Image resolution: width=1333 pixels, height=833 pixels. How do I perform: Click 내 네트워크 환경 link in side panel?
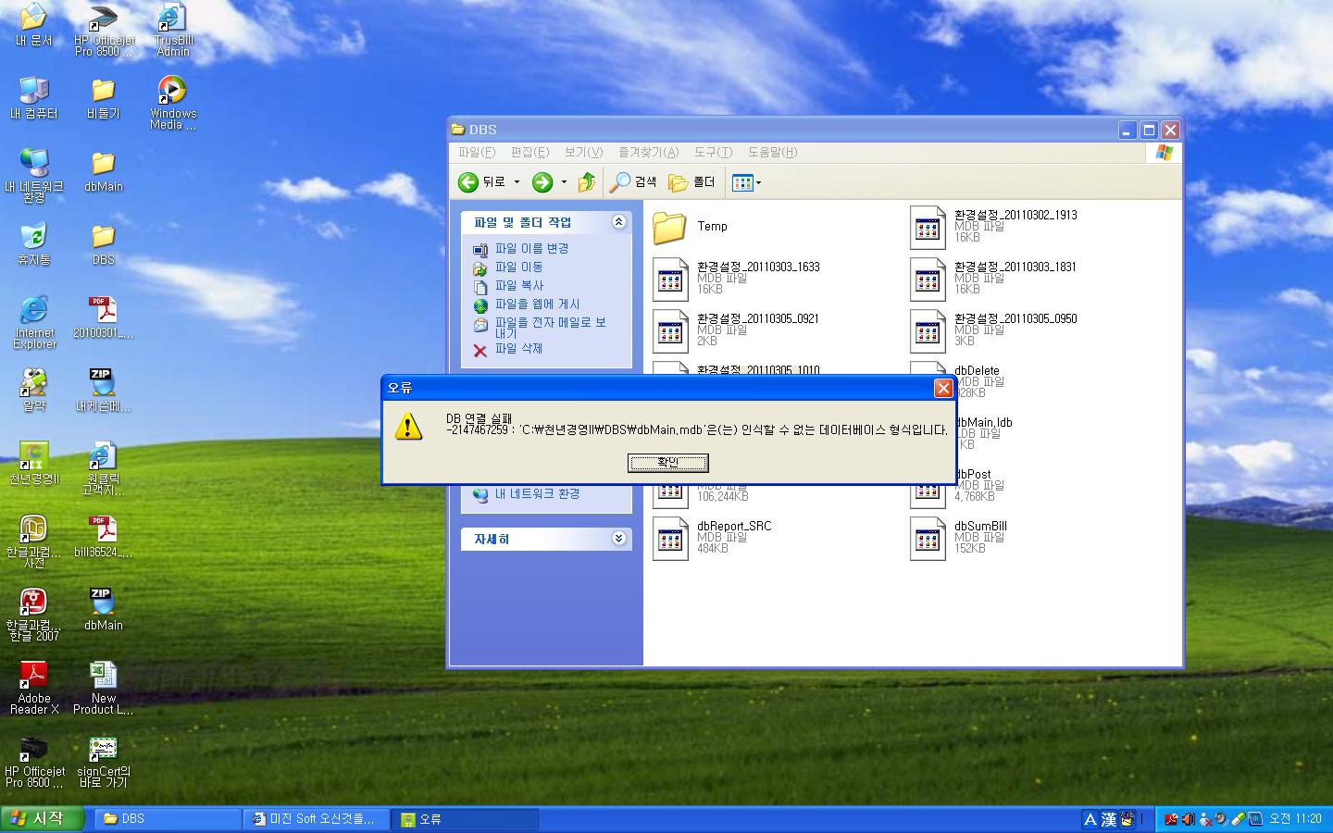pos(537,494)
